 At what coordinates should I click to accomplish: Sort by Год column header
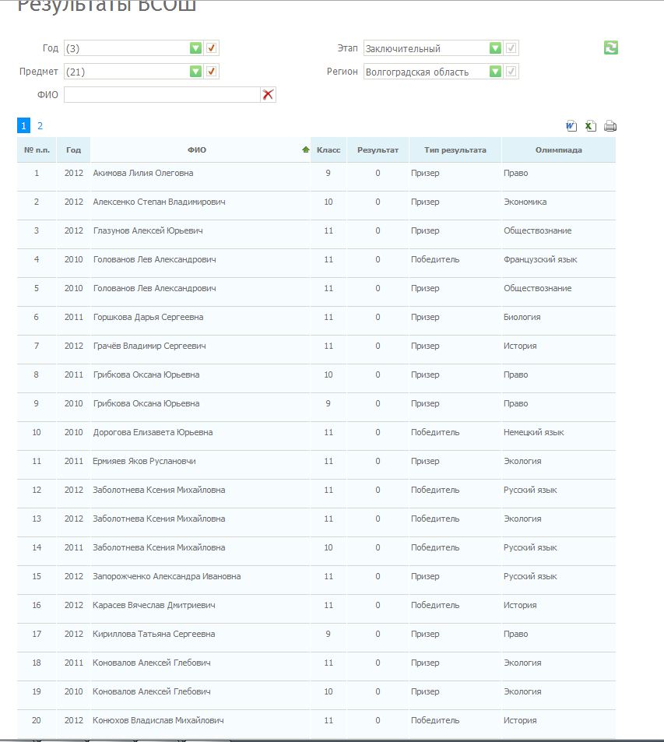tap(73, 150)
